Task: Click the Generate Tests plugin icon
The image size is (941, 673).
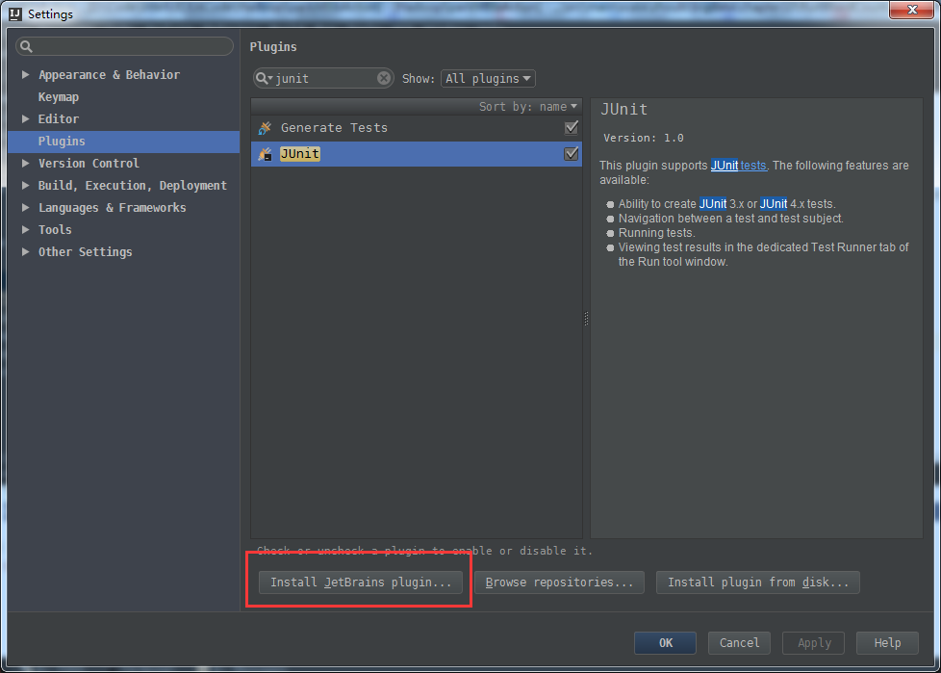Action: tap(265, 128)
